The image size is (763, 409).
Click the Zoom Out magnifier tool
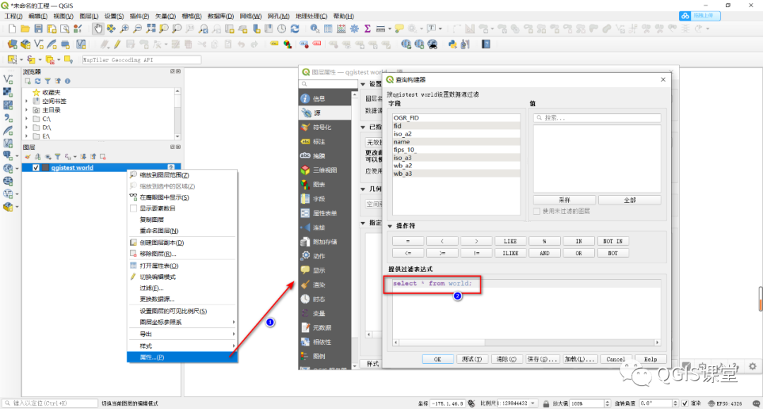(x=138, y=29)
